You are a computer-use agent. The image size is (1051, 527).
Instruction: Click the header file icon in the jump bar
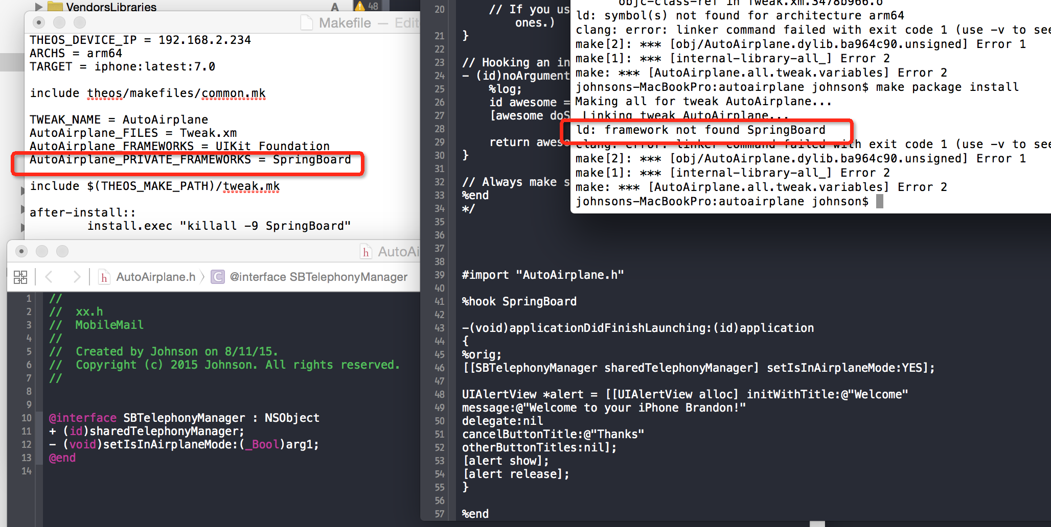[x=104, y=277]
